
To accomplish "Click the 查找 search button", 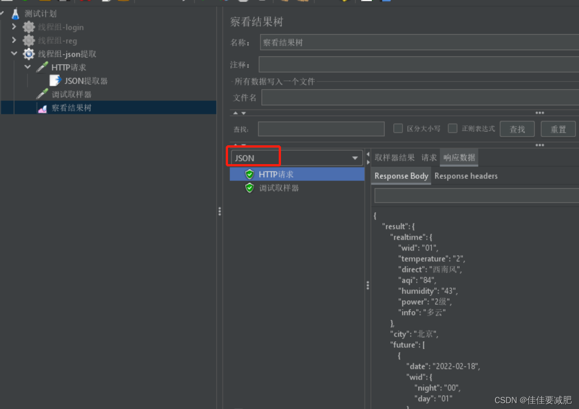I will 517,129.
